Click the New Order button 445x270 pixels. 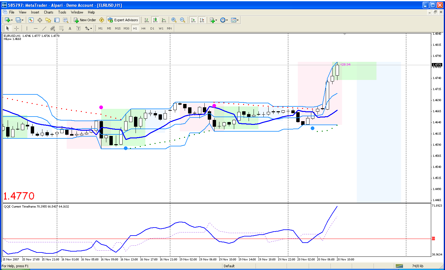click(85, 20)
